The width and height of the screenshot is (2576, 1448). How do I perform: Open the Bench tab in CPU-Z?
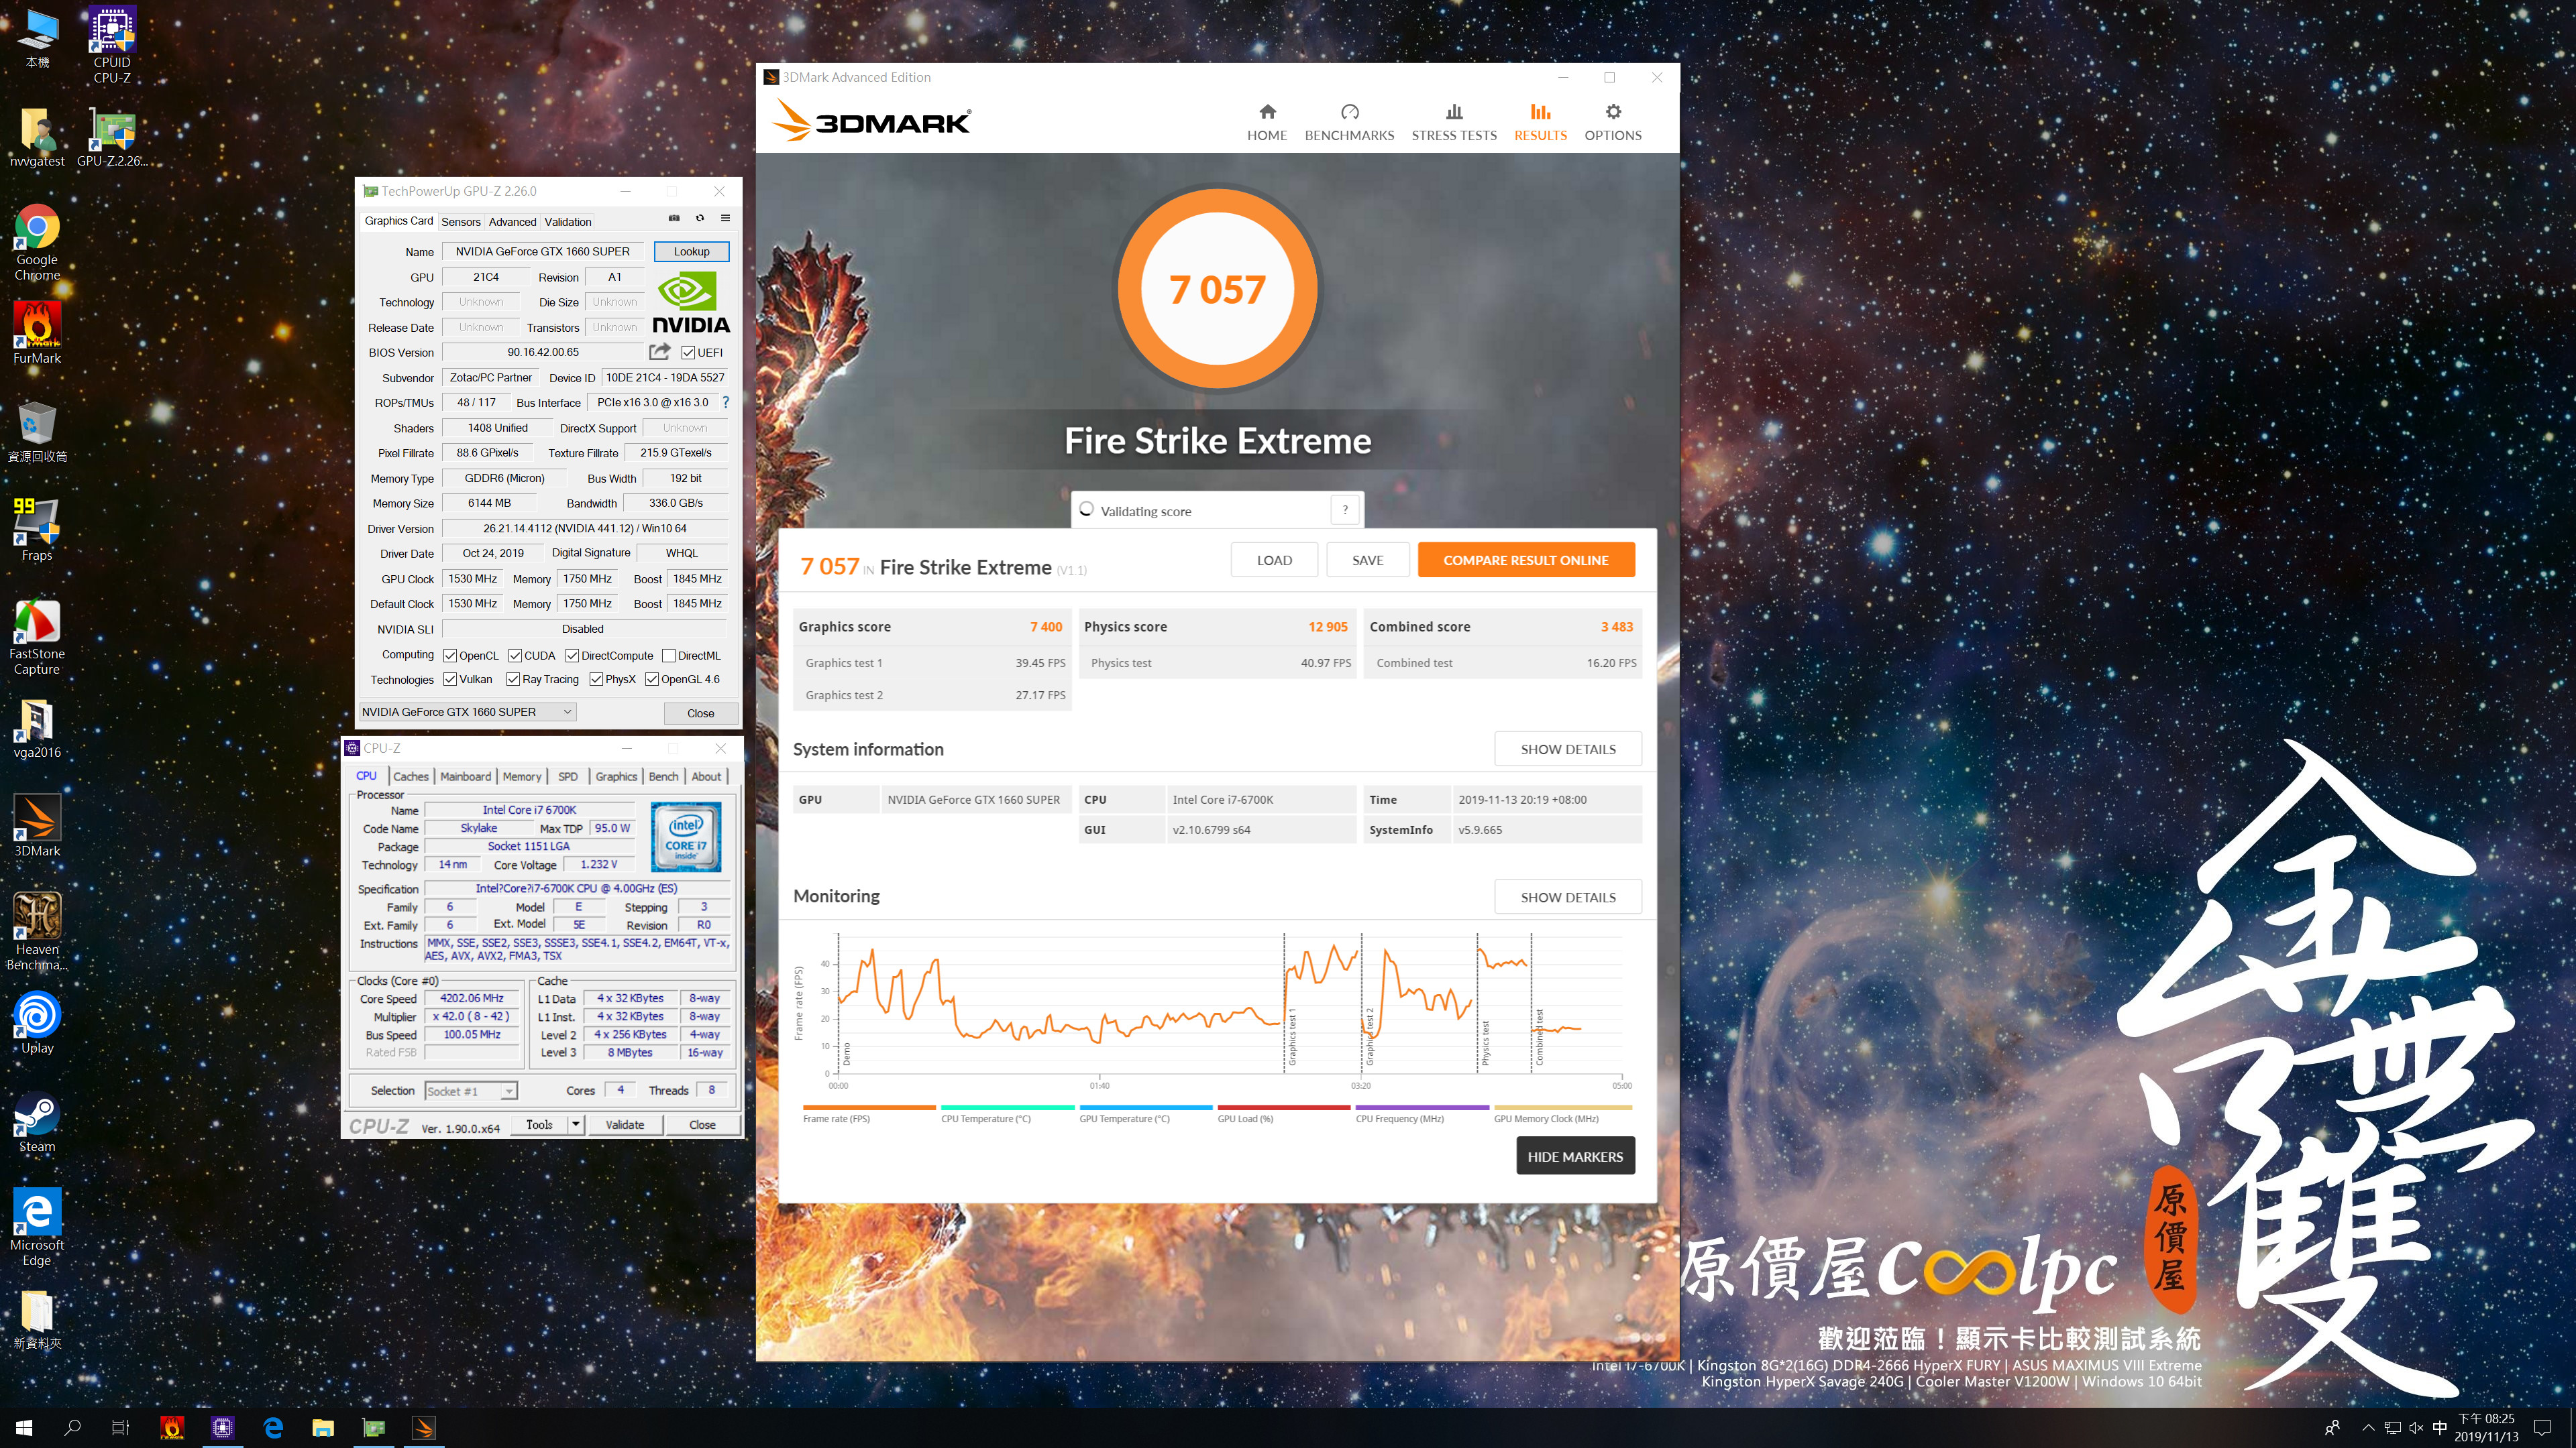tap(663, 776)
